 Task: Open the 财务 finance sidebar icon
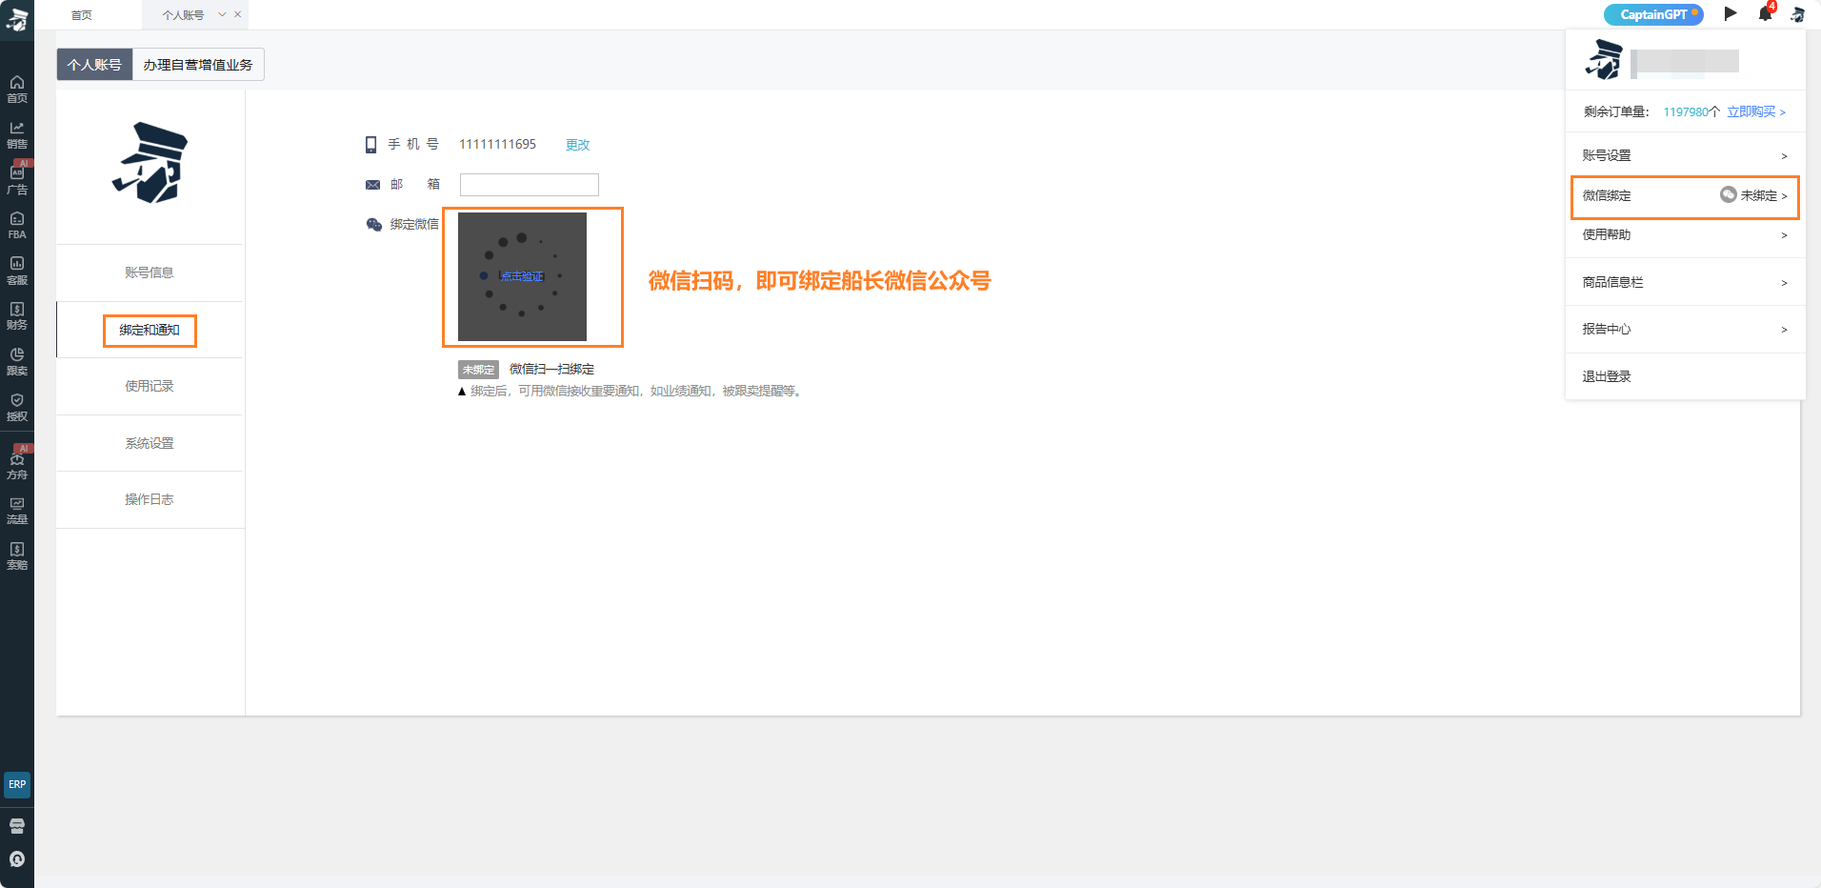coord(17,316)
